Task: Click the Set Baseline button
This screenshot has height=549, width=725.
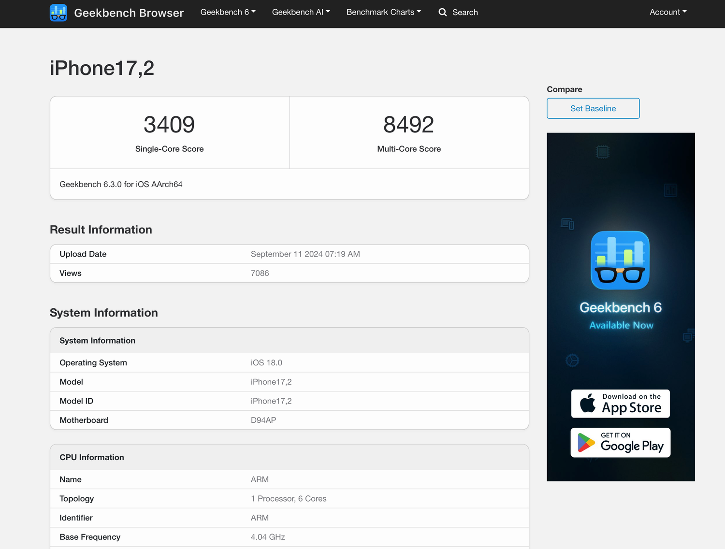Action: point(593,108)
